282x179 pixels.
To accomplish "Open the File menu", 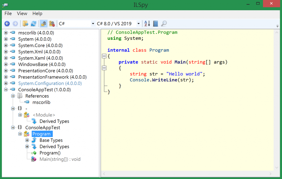I will [8, 13].
